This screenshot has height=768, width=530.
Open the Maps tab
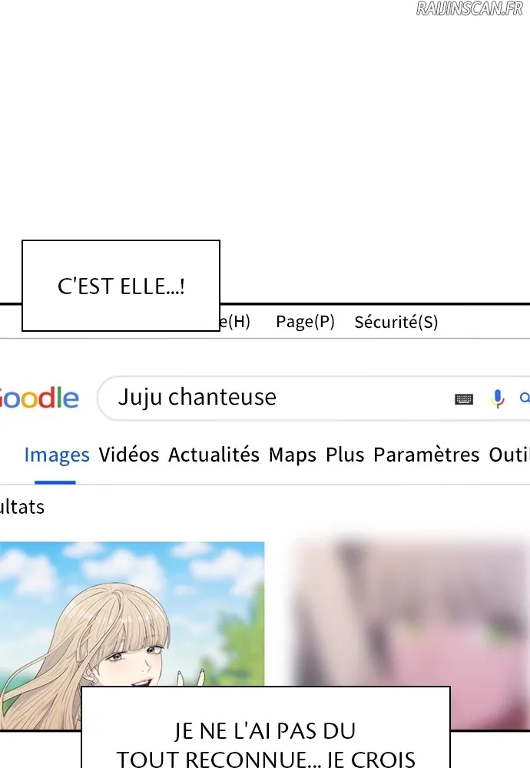tap(293, 455)
